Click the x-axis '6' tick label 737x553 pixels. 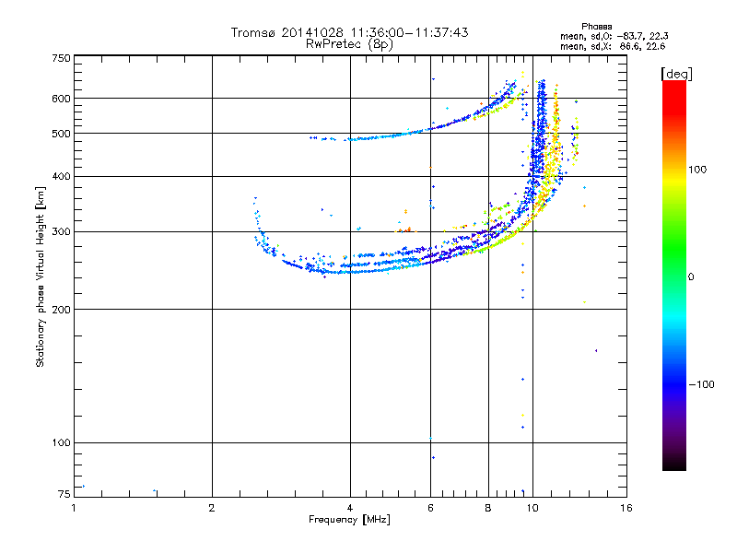430,508
